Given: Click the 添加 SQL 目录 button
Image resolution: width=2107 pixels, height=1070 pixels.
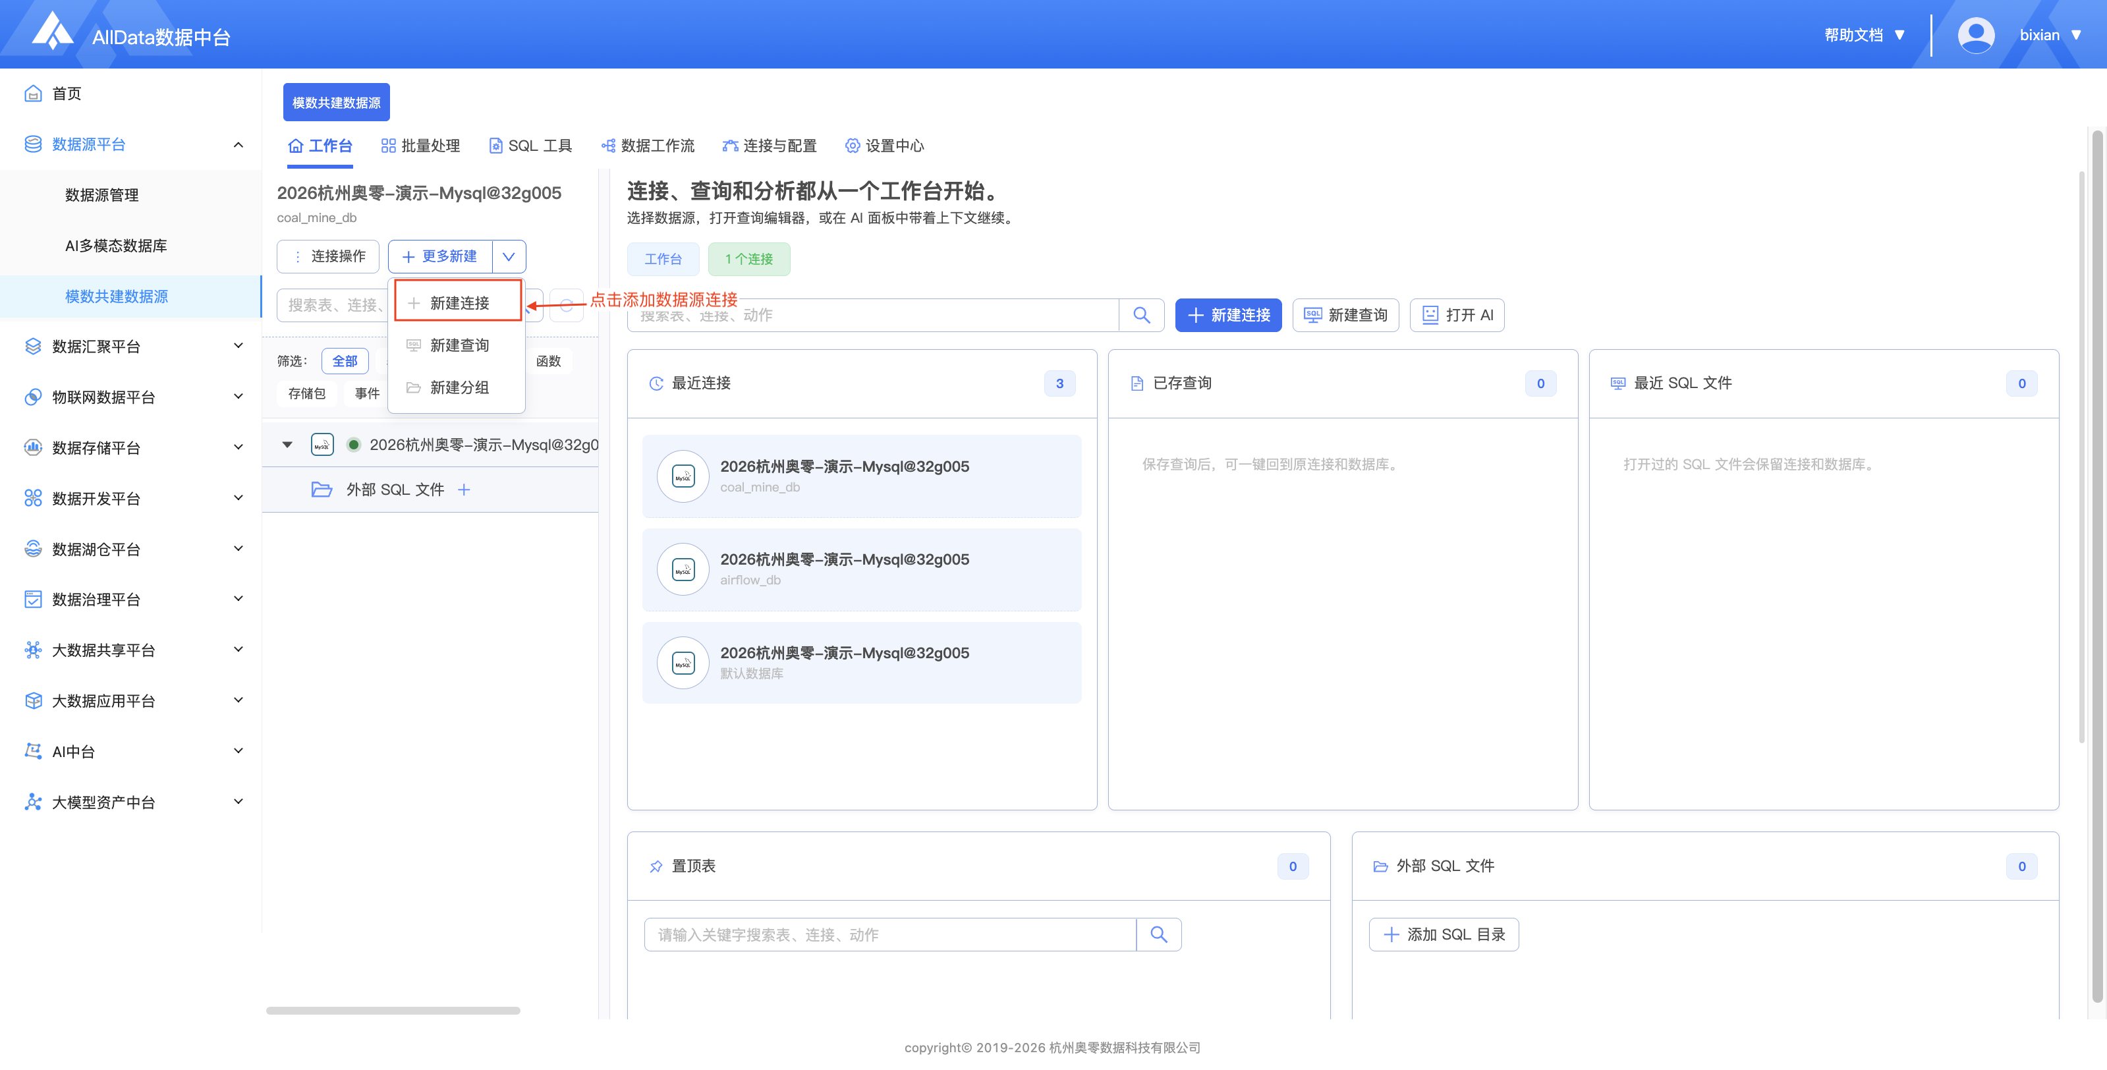Looking at the screenshot, I should 1444,934.
